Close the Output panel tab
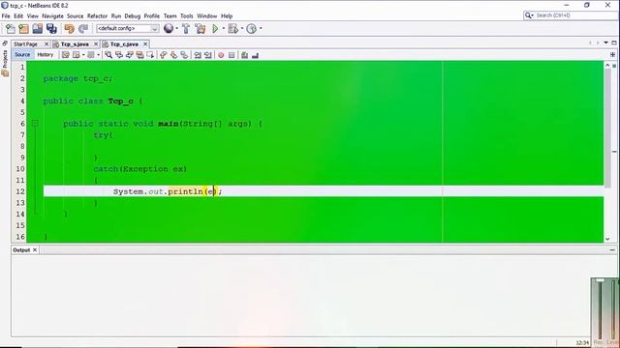This screenshot has width=620, height=348. click(35, 249)
